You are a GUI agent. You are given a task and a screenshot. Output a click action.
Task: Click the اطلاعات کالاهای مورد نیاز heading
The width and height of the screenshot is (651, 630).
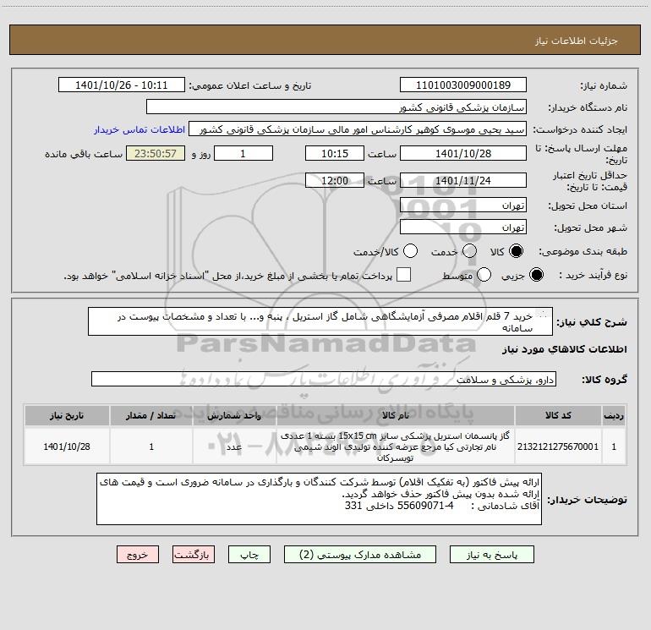point(564,349)
